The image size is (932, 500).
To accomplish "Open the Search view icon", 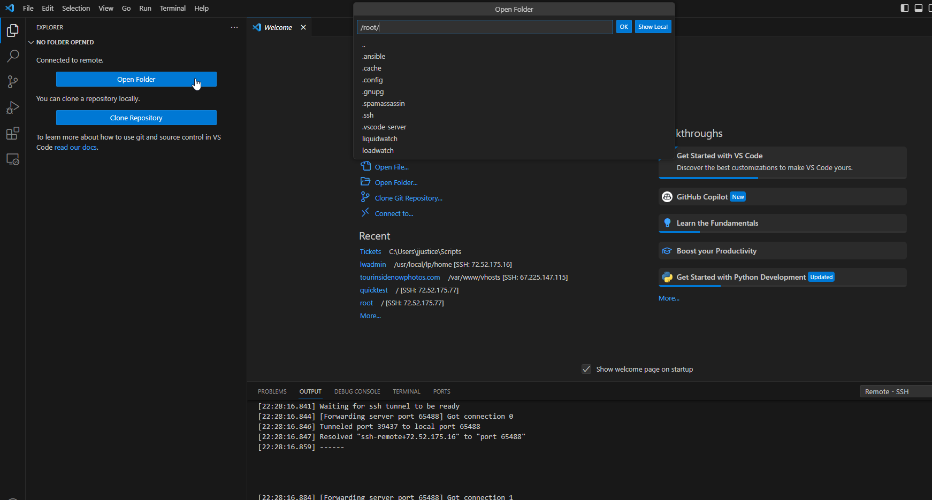I will (13, 56).
